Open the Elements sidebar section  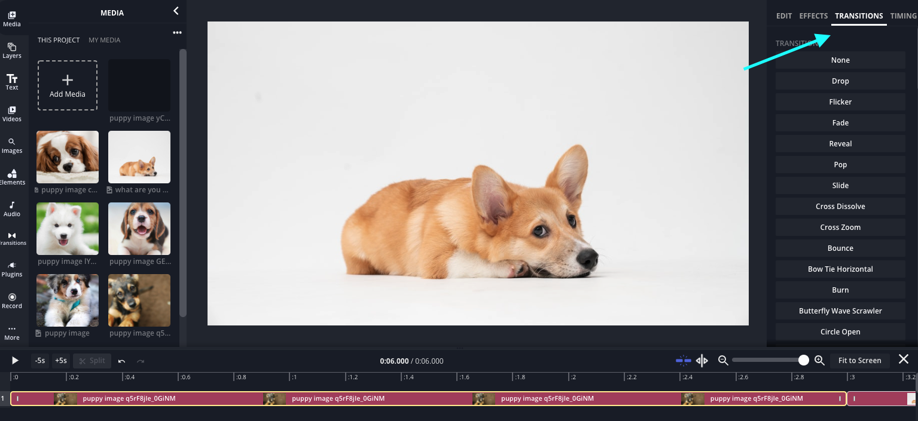pyautogui.click(x=12, y=177)
